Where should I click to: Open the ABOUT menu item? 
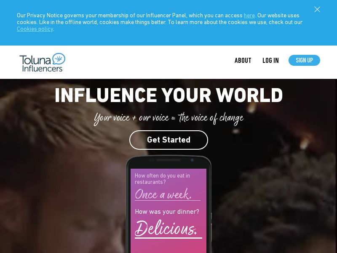243,60
